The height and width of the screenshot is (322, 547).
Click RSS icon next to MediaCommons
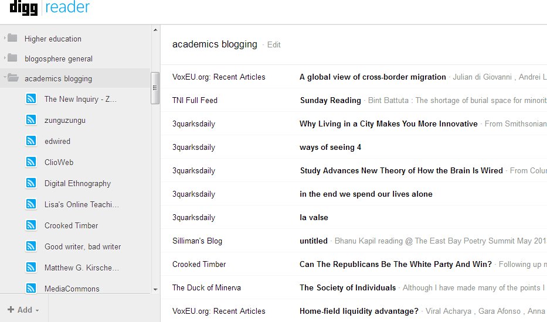point(31,288)
